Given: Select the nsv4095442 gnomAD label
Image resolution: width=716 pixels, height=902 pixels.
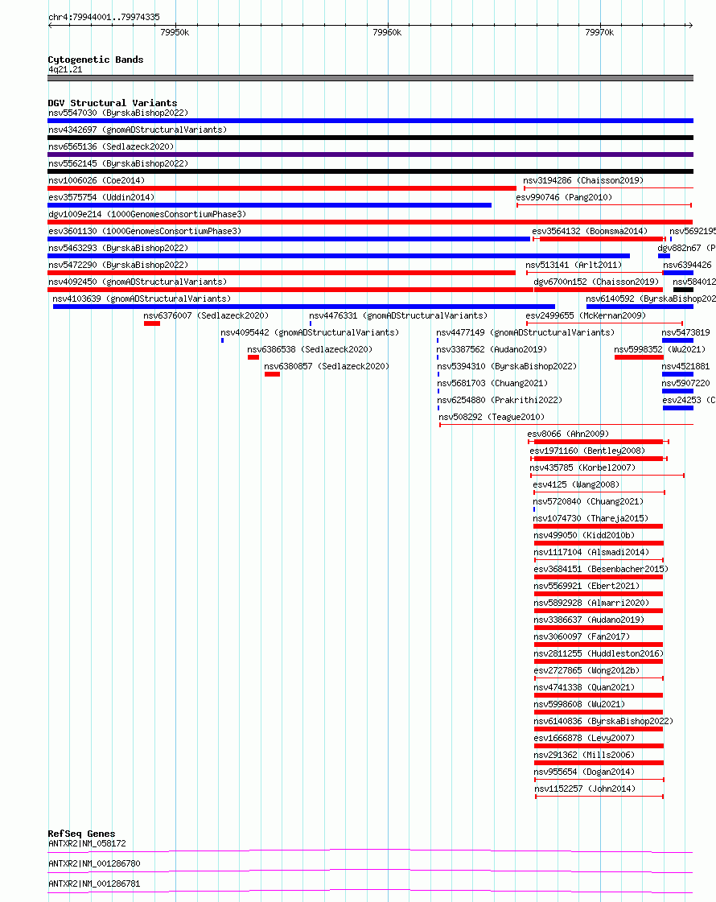Looking at the screenshot, I should click(310, 332).
